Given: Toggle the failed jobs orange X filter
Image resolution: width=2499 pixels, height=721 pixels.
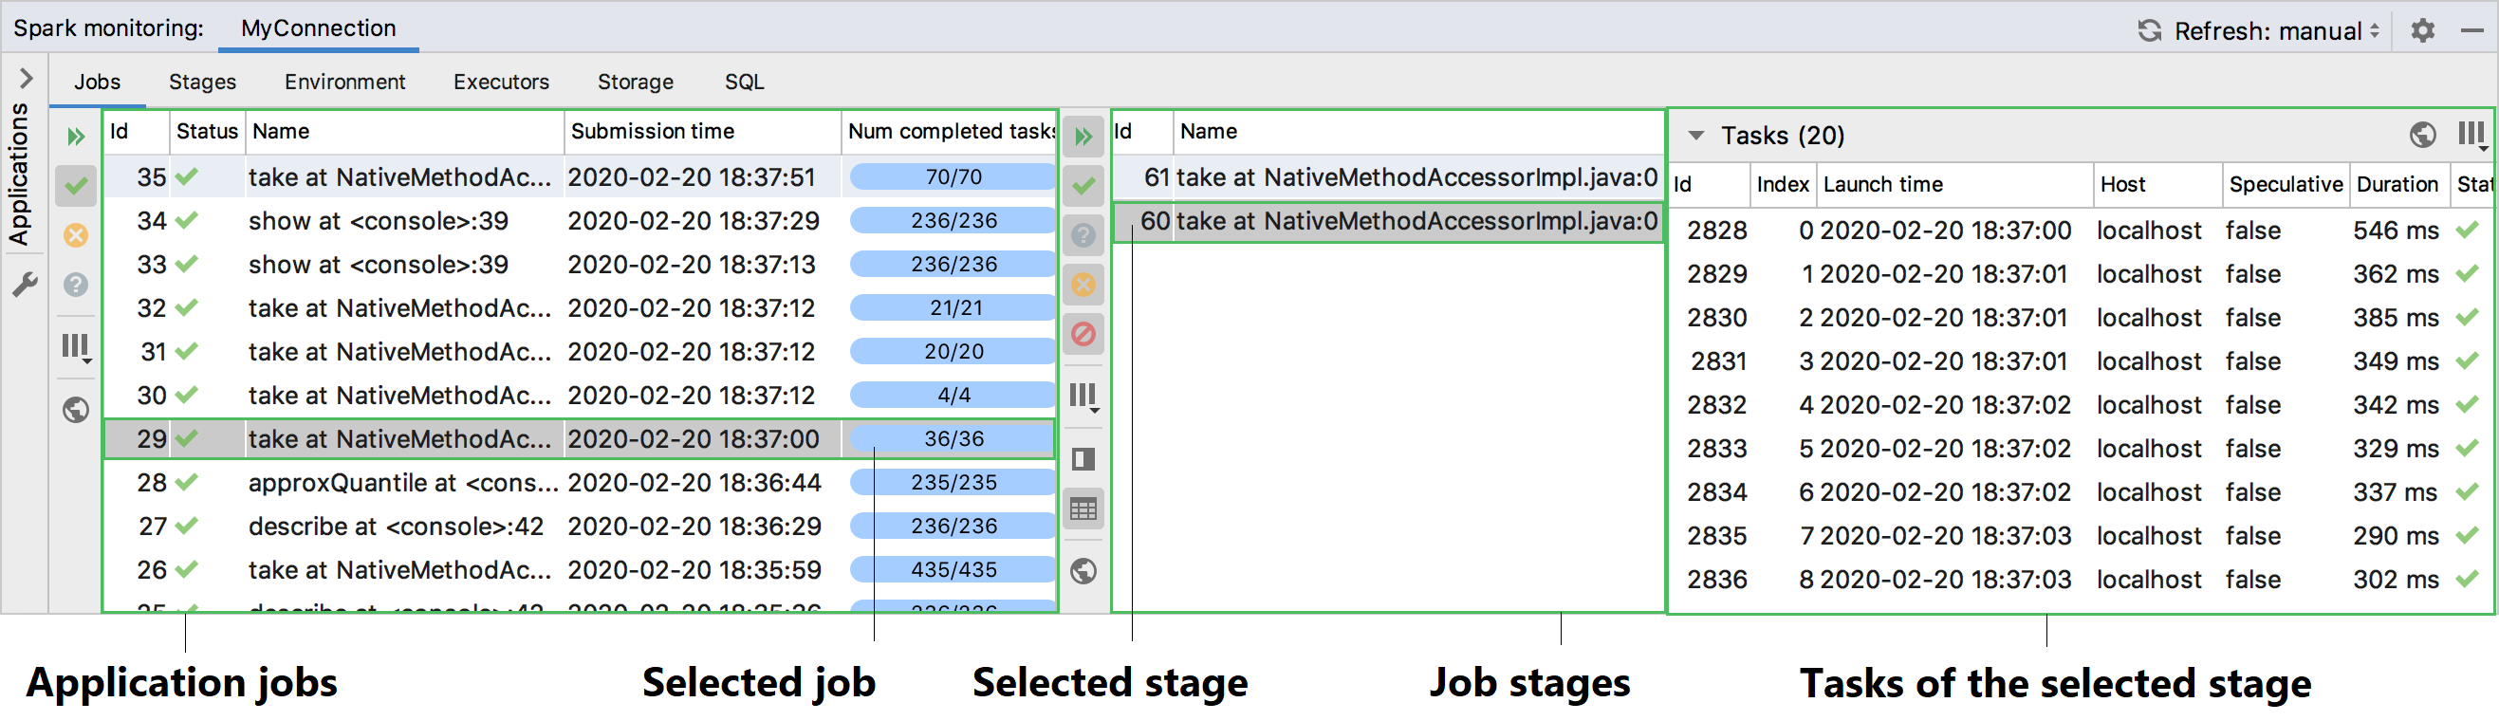Looking at the screenshot, I should (x=76, y=236).
